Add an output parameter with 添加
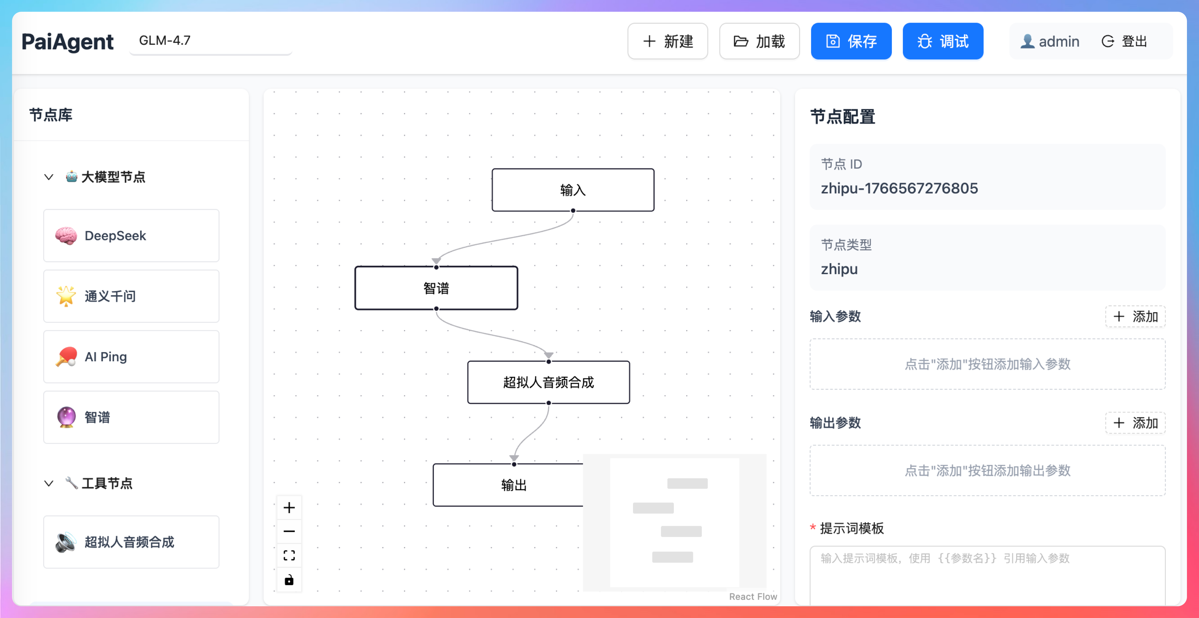 click(1135, 423)
